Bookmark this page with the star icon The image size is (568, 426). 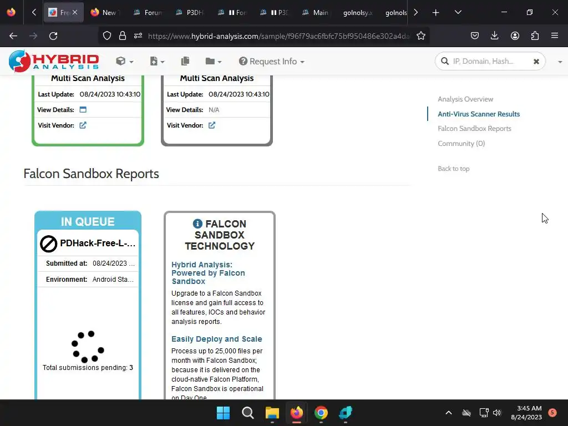420,36
